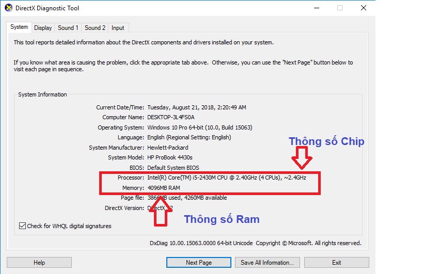423x274 pixels.
Task: Click the Computer Name label
Action: point(123,117)
